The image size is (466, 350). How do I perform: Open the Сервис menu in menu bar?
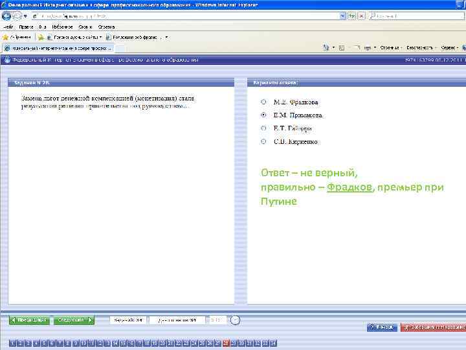(85, 27)
